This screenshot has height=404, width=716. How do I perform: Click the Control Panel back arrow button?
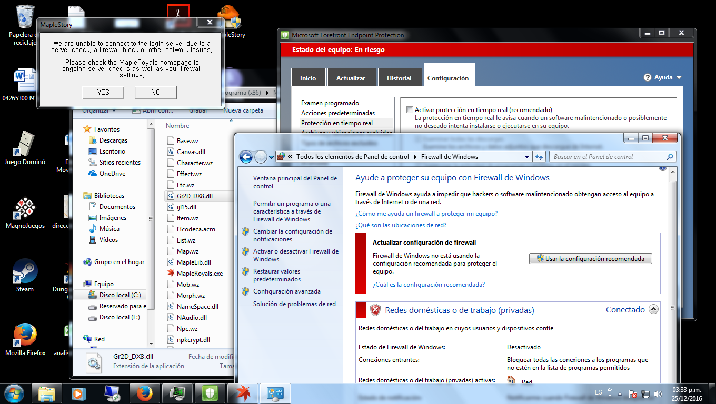click(246, 157)
